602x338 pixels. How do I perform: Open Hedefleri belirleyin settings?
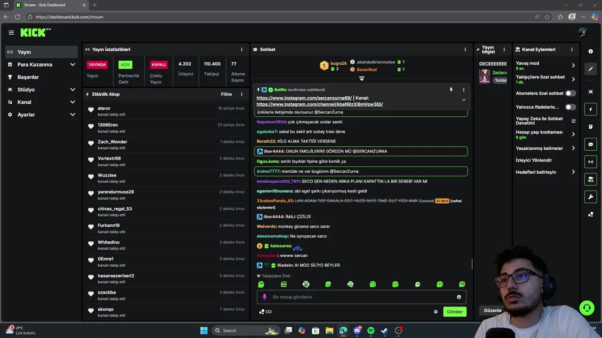coord(546,172)
